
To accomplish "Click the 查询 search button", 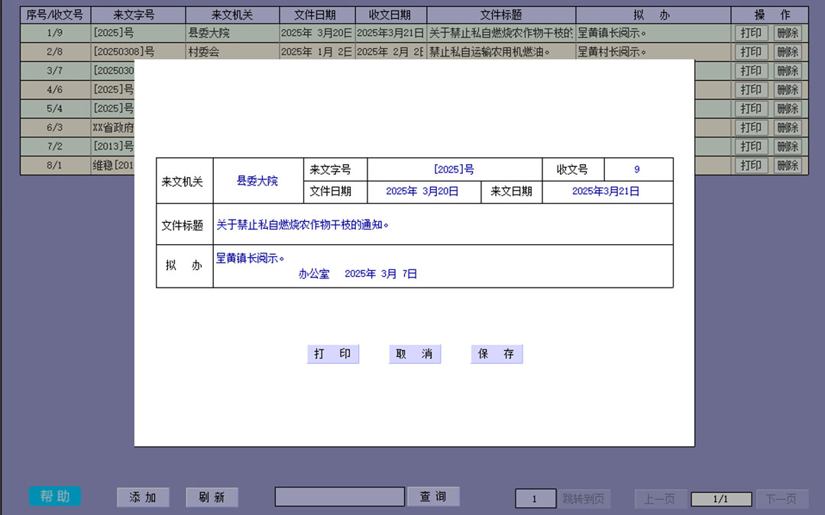I will point(433,497).
